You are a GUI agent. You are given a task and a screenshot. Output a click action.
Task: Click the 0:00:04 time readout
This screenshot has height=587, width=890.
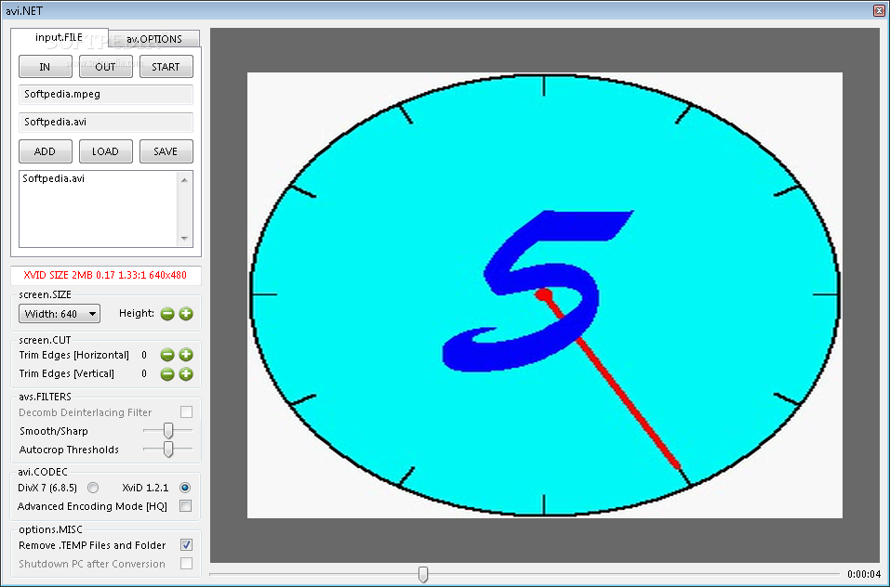[x=864, y=575]
